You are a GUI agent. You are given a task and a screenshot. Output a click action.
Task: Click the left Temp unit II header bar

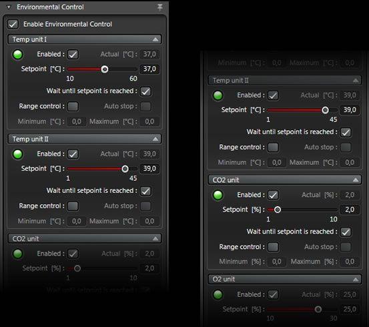(85, 139)
